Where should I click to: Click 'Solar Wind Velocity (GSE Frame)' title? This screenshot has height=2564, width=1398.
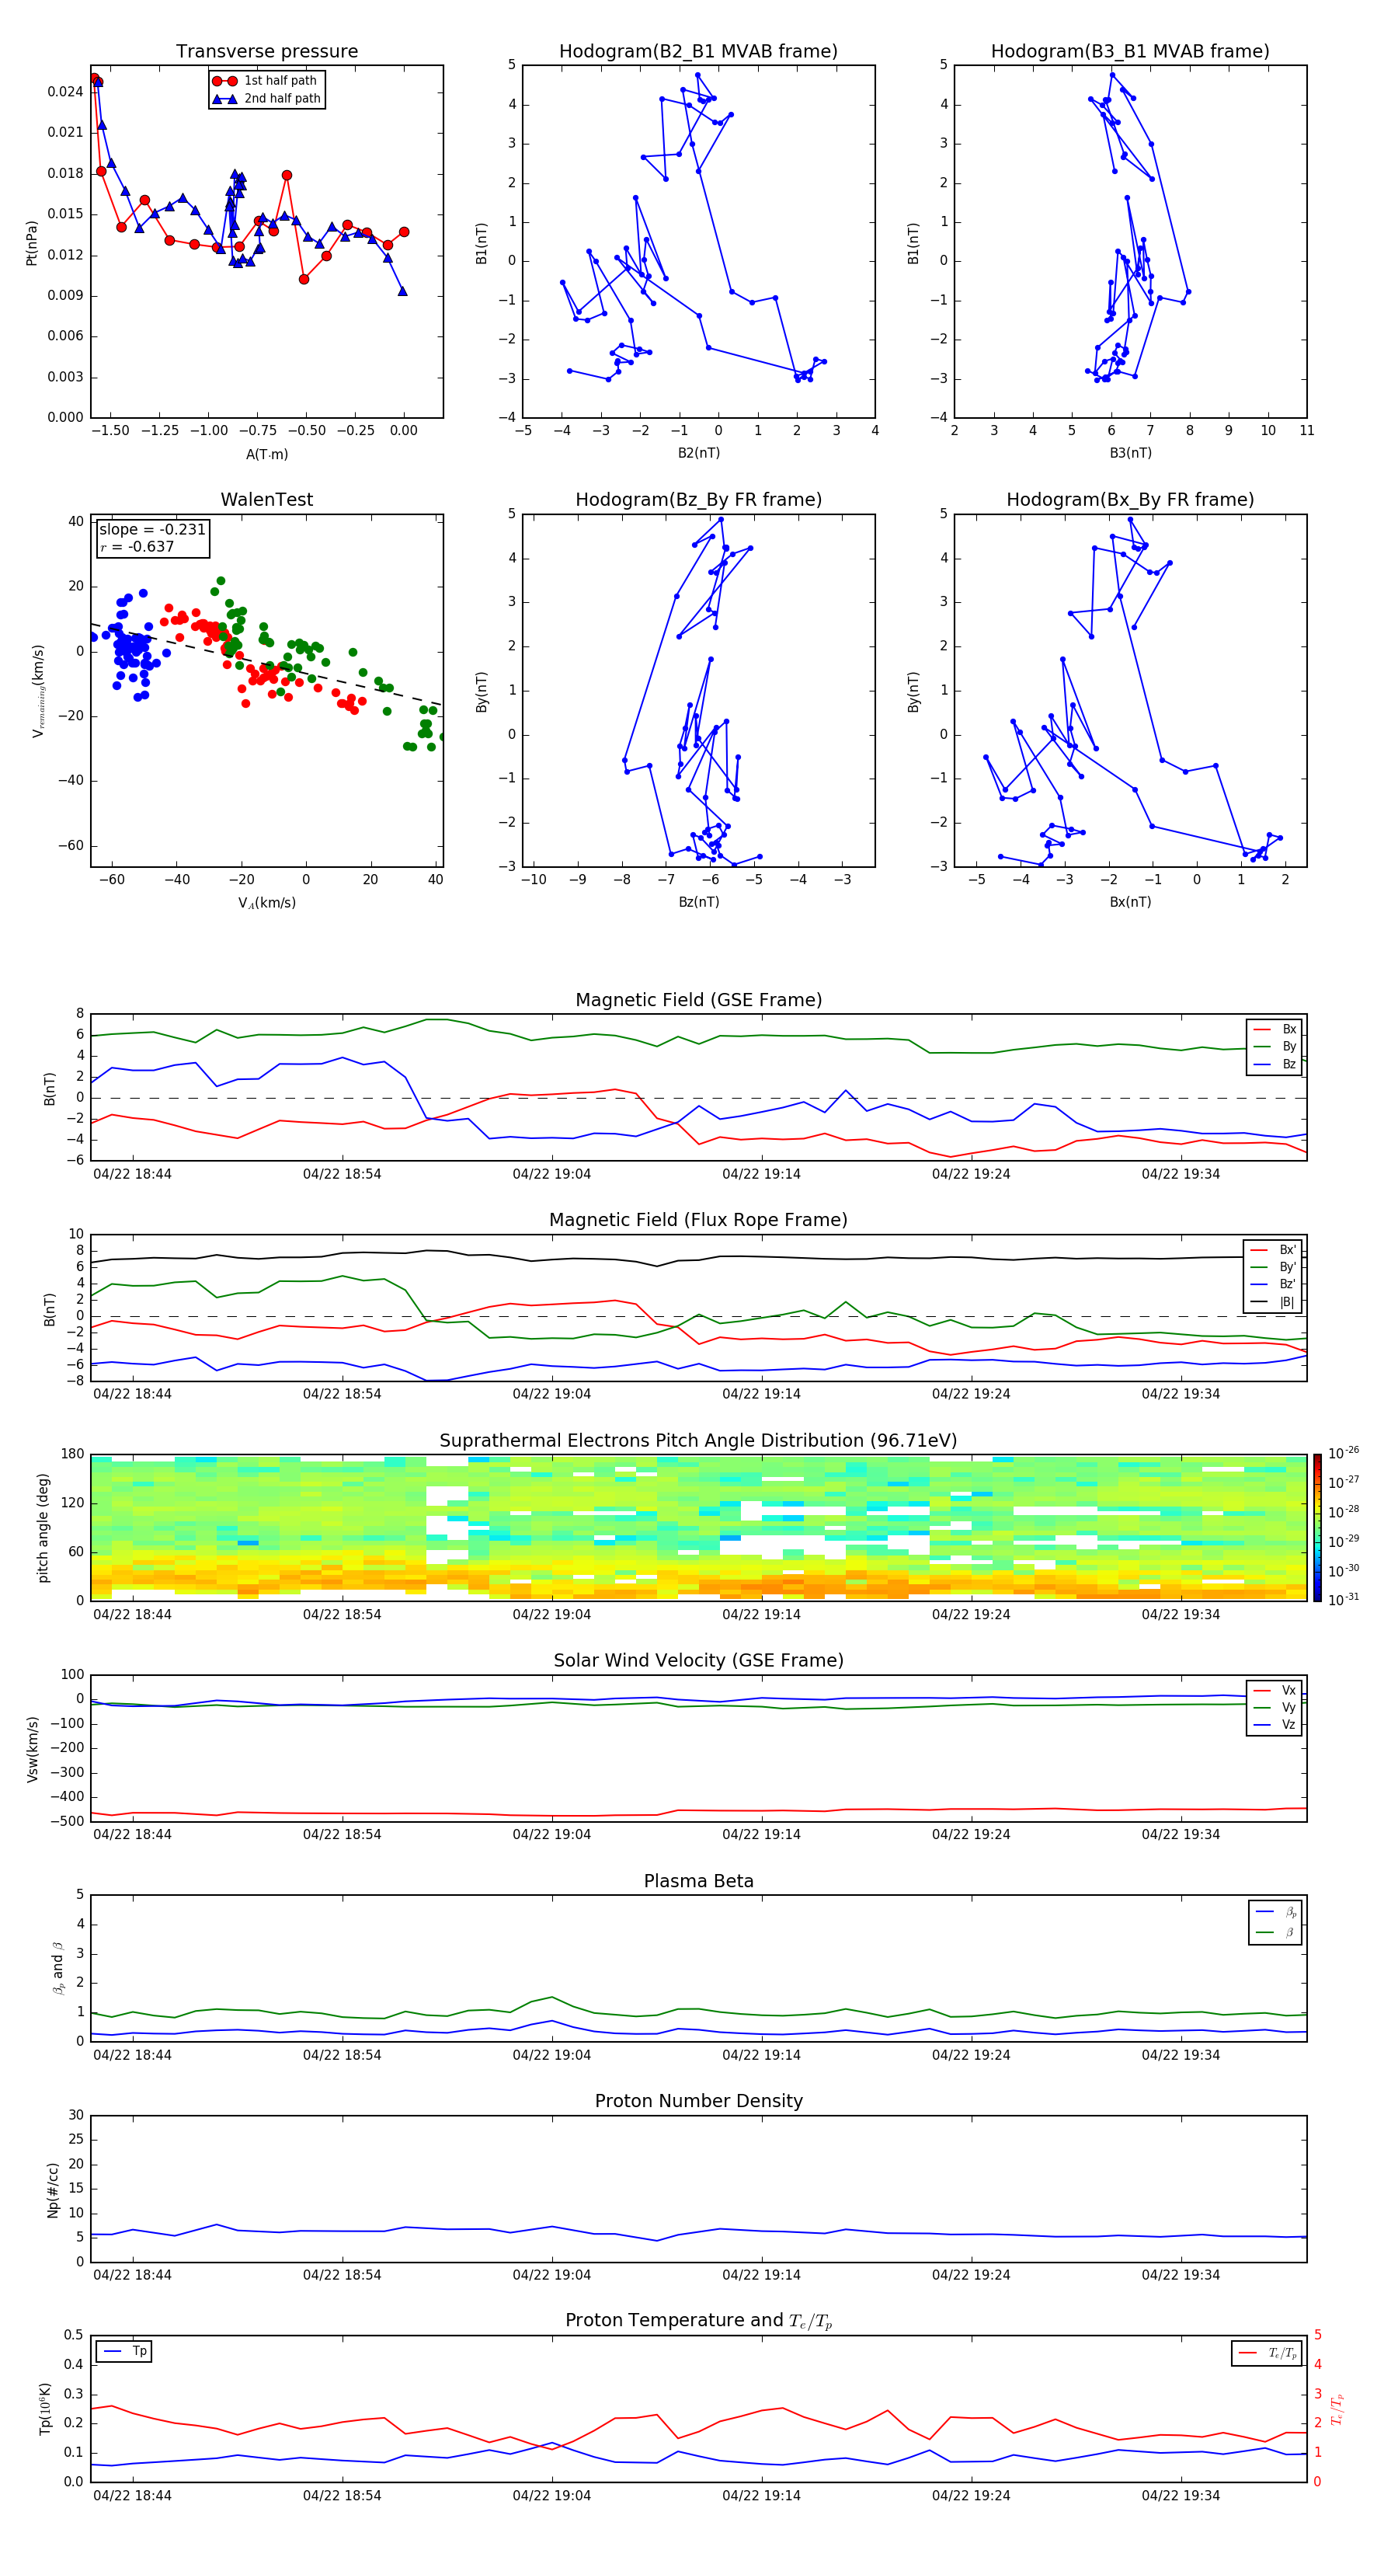698,1660
